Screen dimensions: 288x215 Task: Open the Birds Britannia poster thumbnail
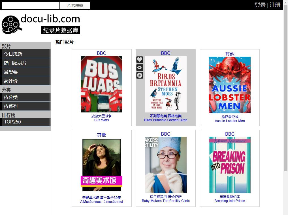(166, 84)
